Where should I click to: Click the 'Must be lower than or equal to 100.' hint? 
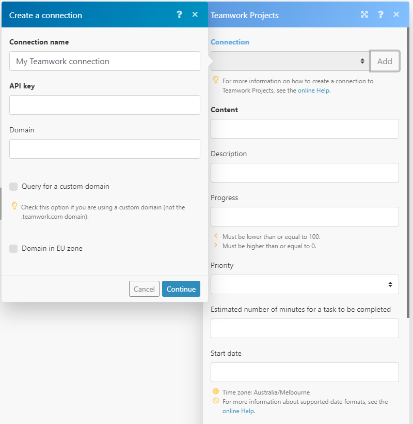point(271,237)
